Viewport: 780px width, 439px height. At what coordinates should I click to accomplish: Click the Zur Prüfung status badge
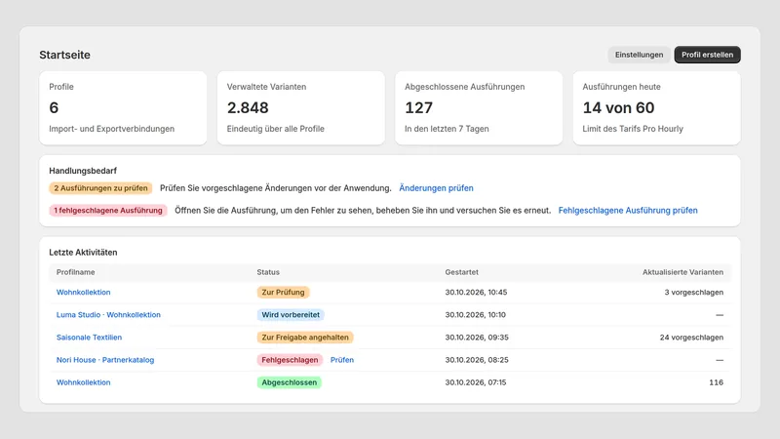point(283,292)
